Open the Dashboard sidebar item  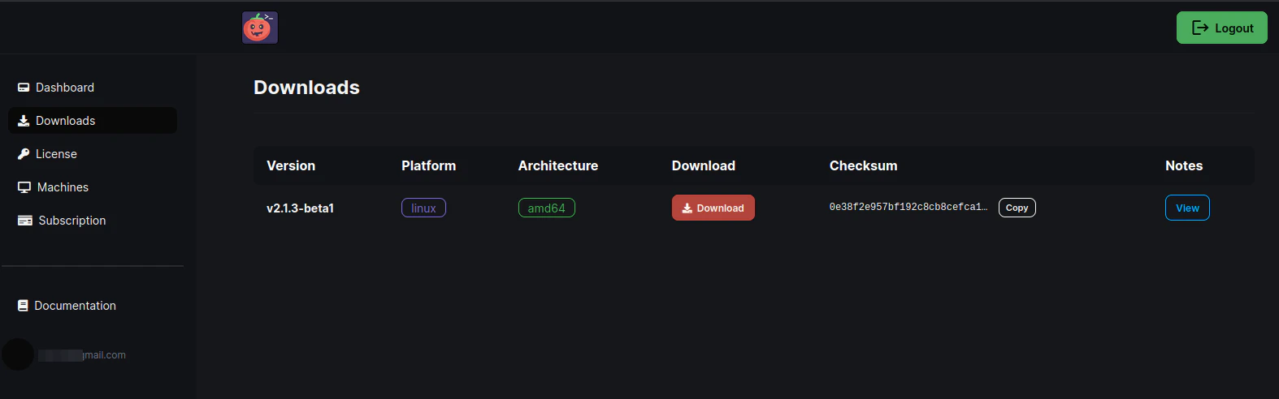pos(93,88)
